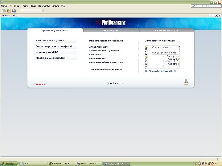
Task: Open Toda la documentación en línea link
Action: (105, 69)
